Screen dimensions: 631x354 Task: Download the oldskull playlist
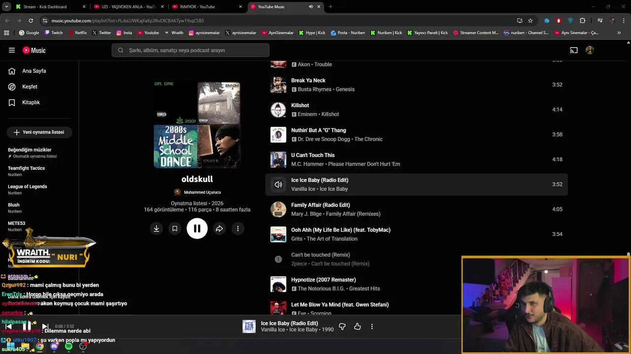tap(156, 229)
